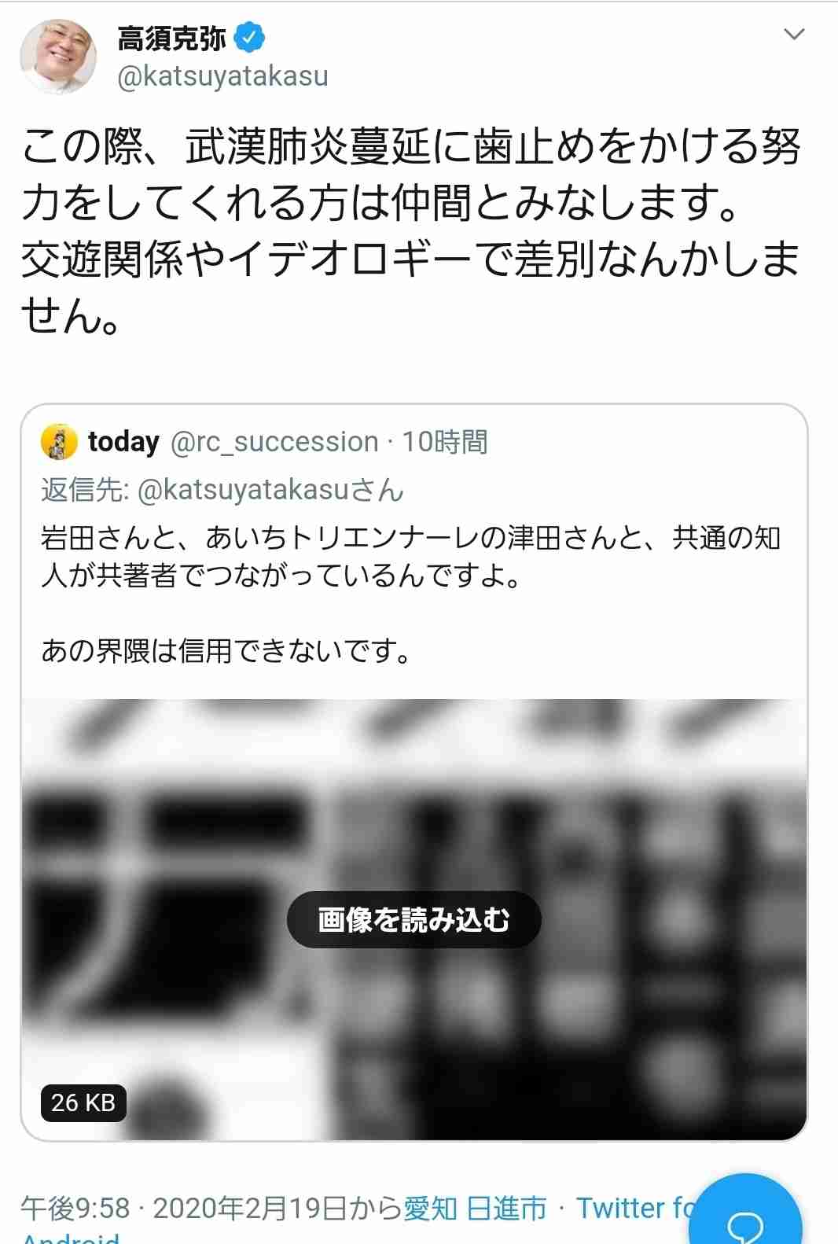Select the 高須克弥 display name
Screen dimensions: 838x1244
tap(171, 38)
